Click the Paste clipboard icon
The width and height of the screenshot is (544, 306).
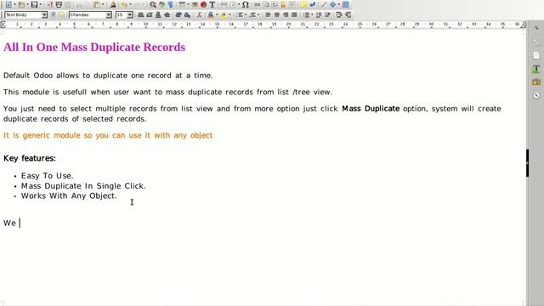[x=97, y=4]
